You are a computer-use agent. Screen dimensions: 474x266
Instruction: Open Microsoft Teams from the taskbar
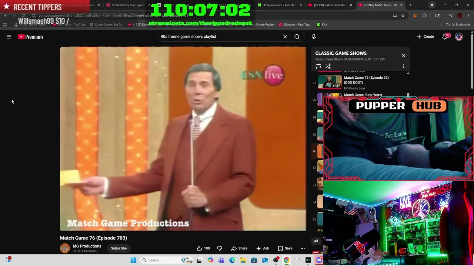(x=221, y=260)
